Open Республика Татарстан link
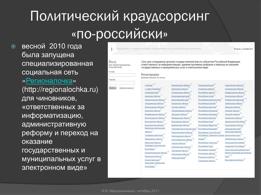The image size is (261, 195). point(207,143)
